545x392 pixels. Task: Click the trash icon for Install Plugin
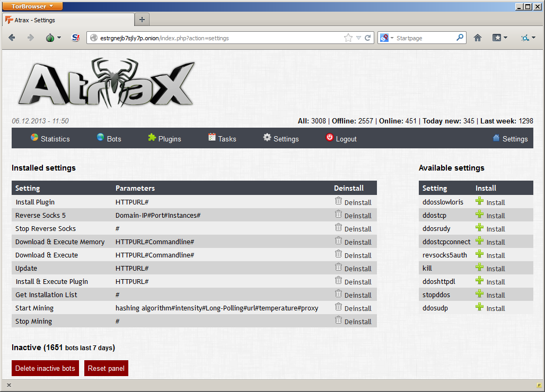(x=338, y=201)
